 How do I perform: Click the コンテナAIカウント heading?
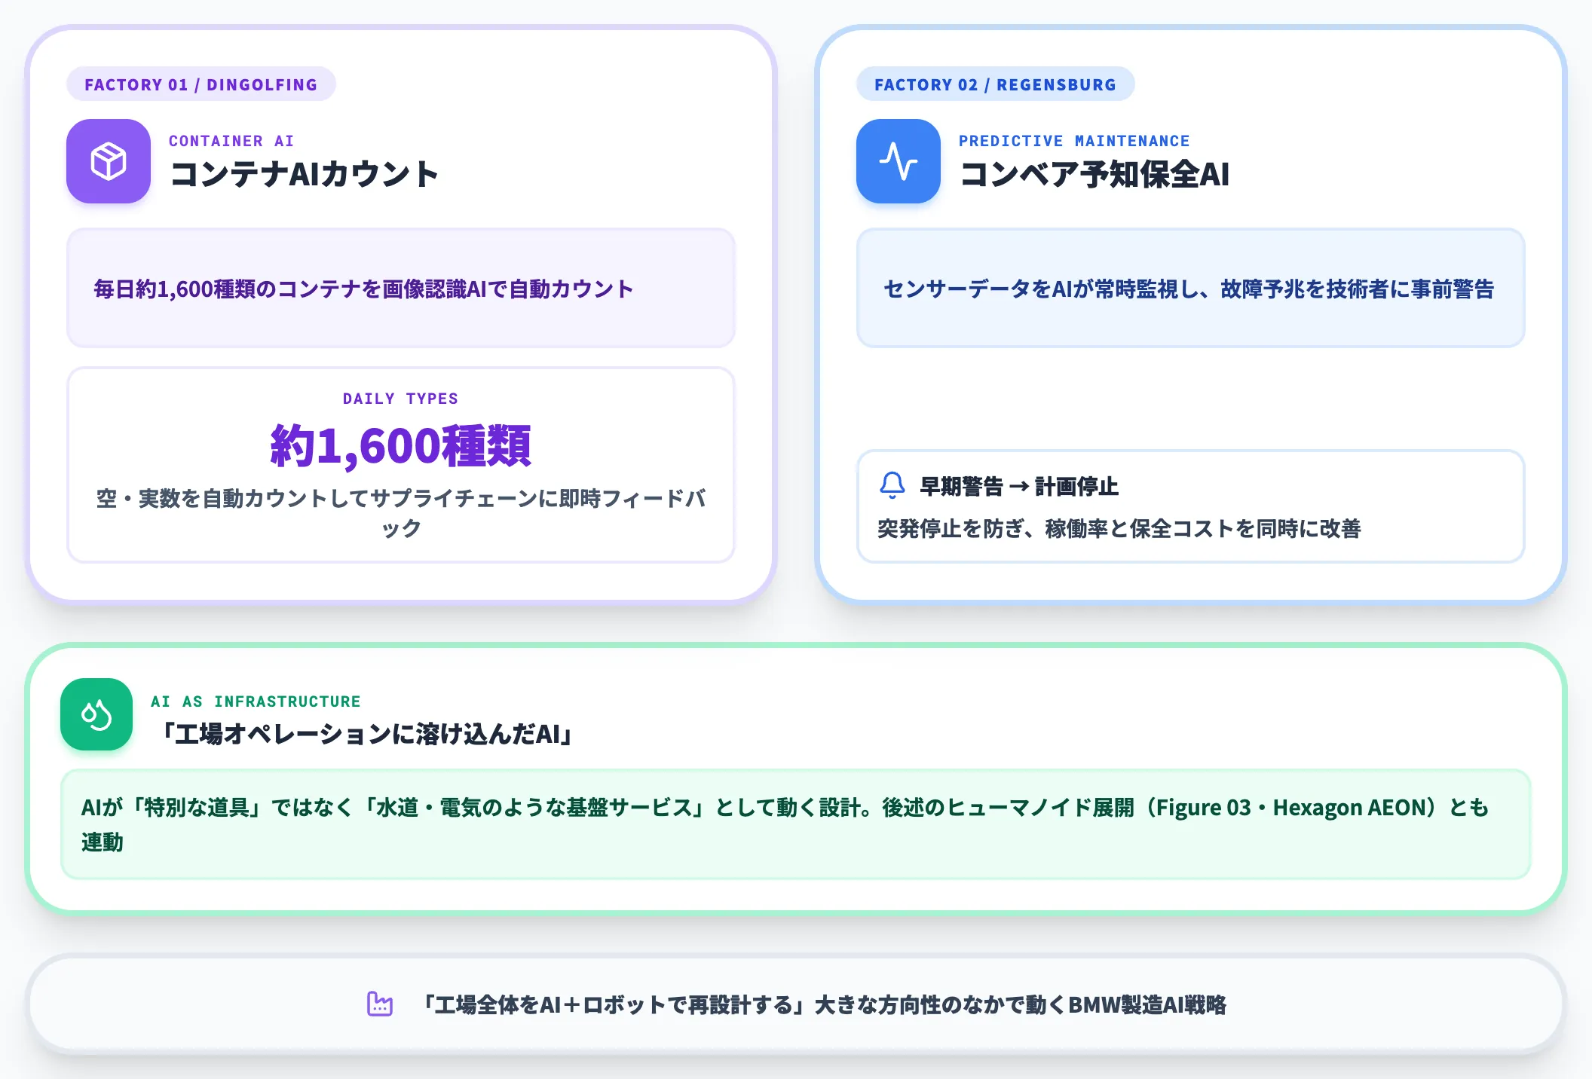click(304, 174)
